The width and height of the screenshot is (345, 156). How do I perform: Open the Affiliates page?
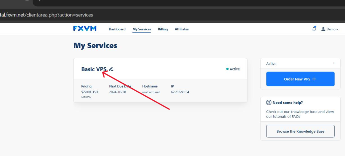(x=182, y=29)
